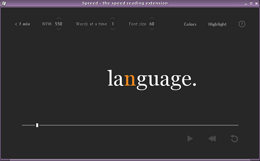Click the restart circular arrow icon
The image size is (260, 161).
[x=234, y=138]
